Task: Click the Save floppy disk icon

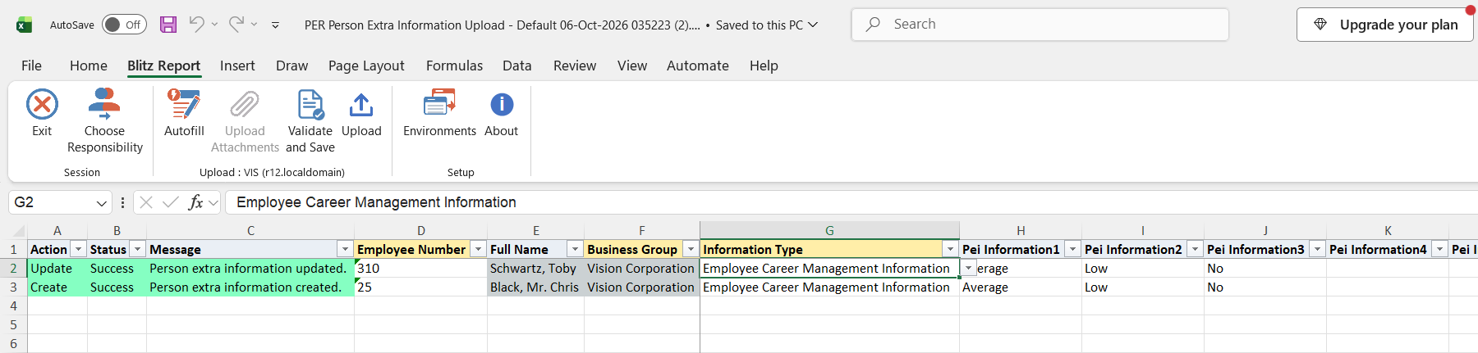Action: (x=168, y=25)
